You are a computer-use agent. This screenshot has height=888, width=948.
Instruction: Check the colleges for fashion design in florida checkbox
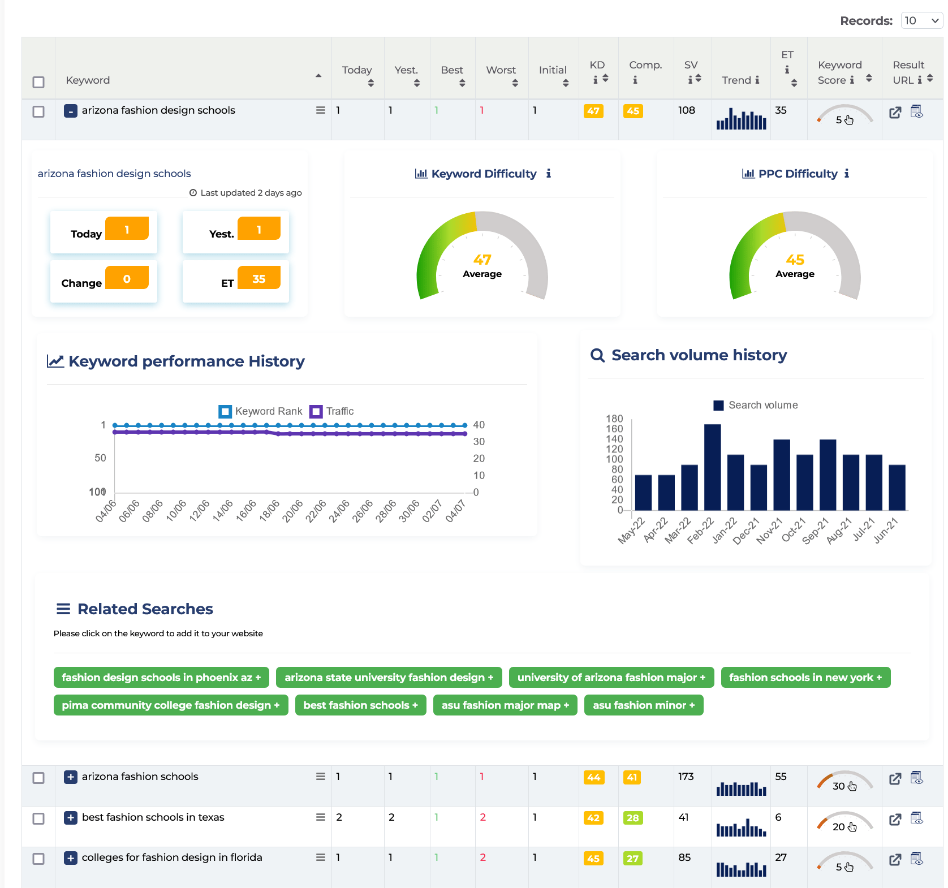pyautogui.click(x=38, y=859)
